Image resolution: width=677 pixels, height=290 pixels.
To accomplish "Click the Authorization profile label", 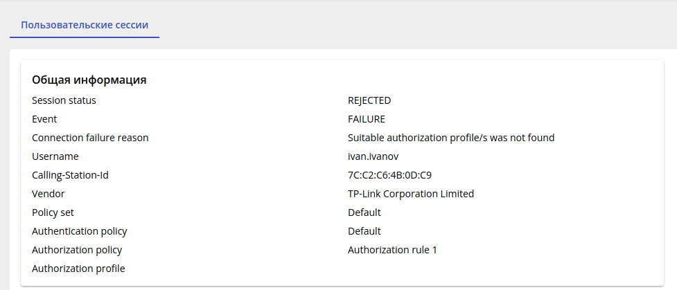I will (78, 269).
